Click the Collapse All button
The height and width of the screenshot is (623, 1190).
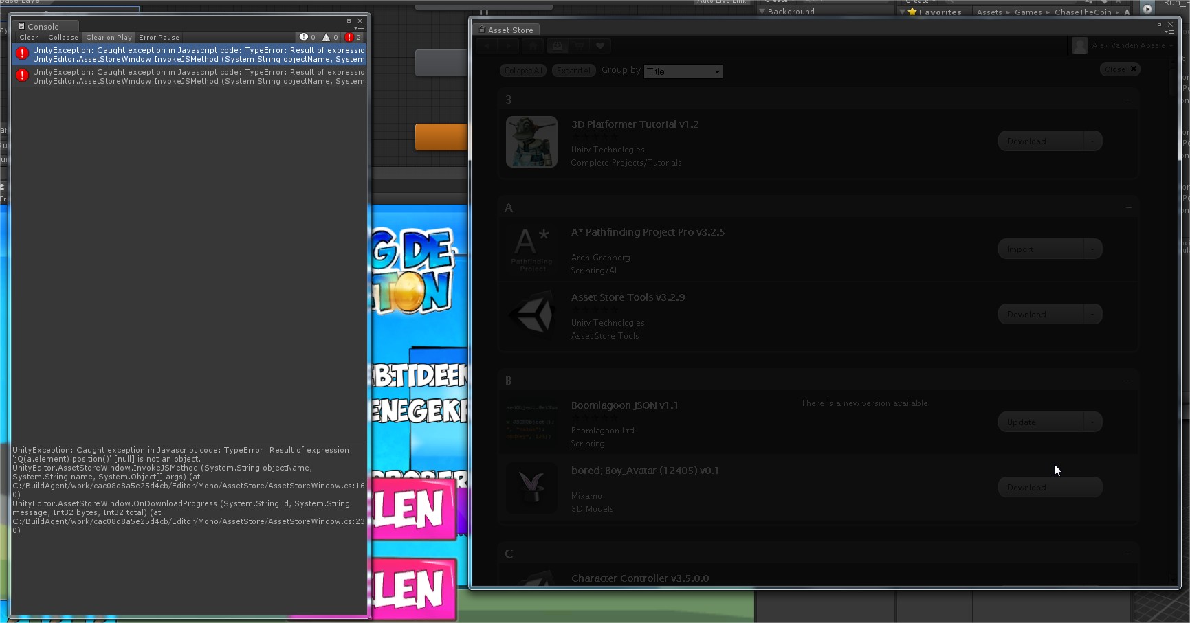coord(523,71)
